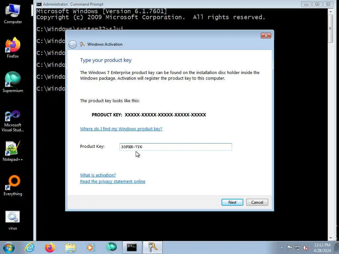Open Firefox from the taskbar

coord(50,247)
